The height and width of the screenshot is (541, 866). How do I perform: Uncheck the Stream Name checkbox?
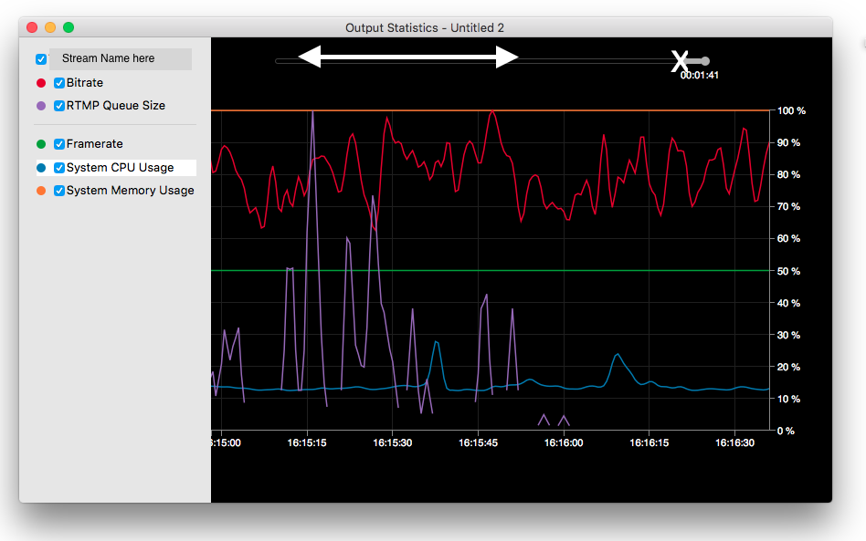point(39,58)
